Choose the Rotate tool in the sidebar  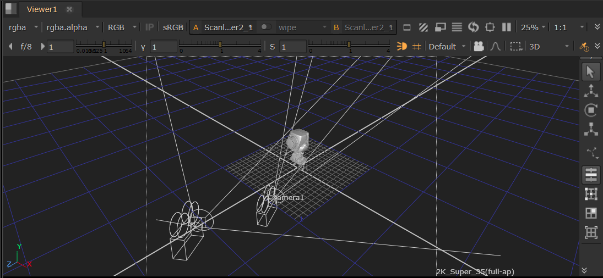(591, 110)
